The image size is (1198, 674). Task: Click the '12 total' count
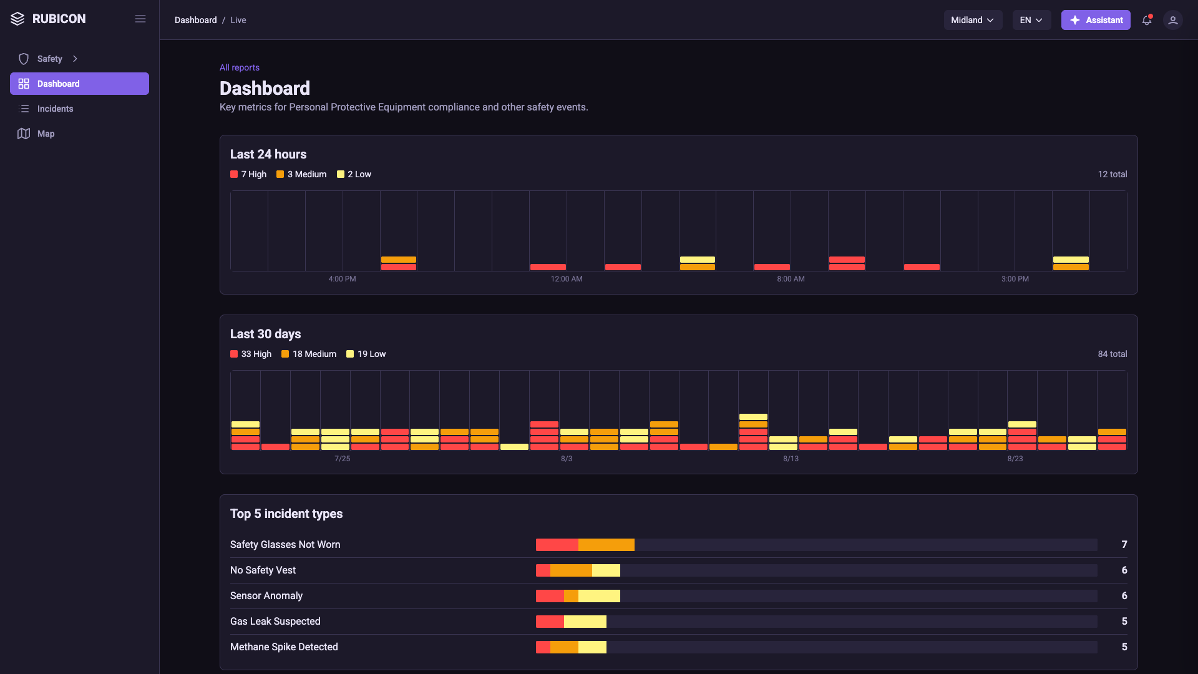1113,174
